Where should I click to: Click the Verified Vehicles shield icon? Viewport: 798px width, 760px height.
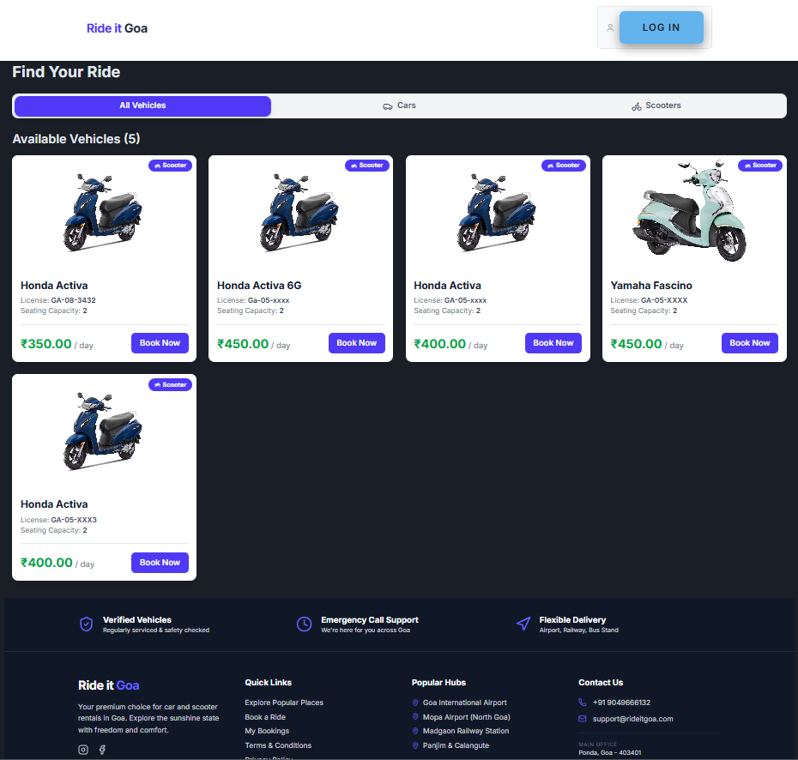pyautogui.click(x=86, y=624)
